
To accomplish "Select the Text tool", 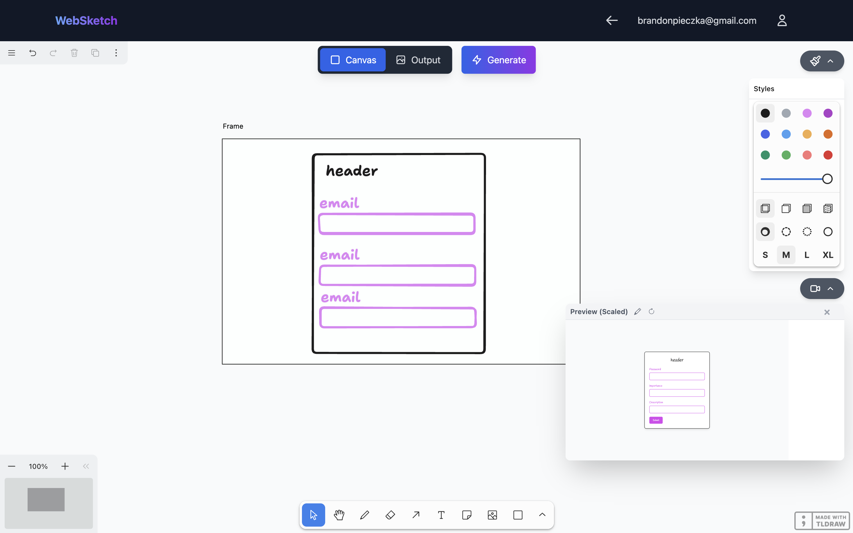I will 441,515.
